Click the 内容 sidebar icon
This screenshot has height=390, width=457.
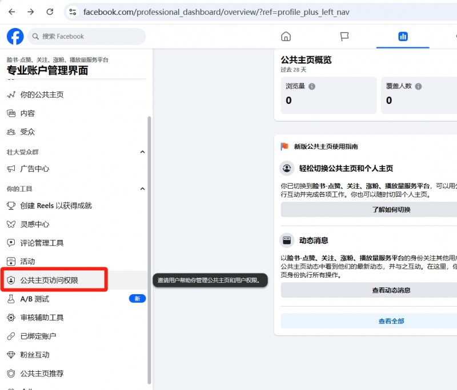pyautogui.click(x=11, y=113)
